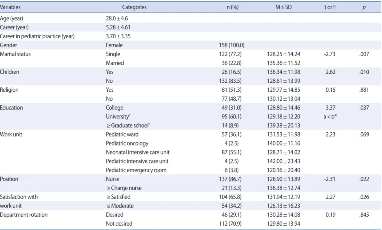382x230 pixels.
Task: Click the '≥Graduate school' category cell
Action: pos(128,126)
